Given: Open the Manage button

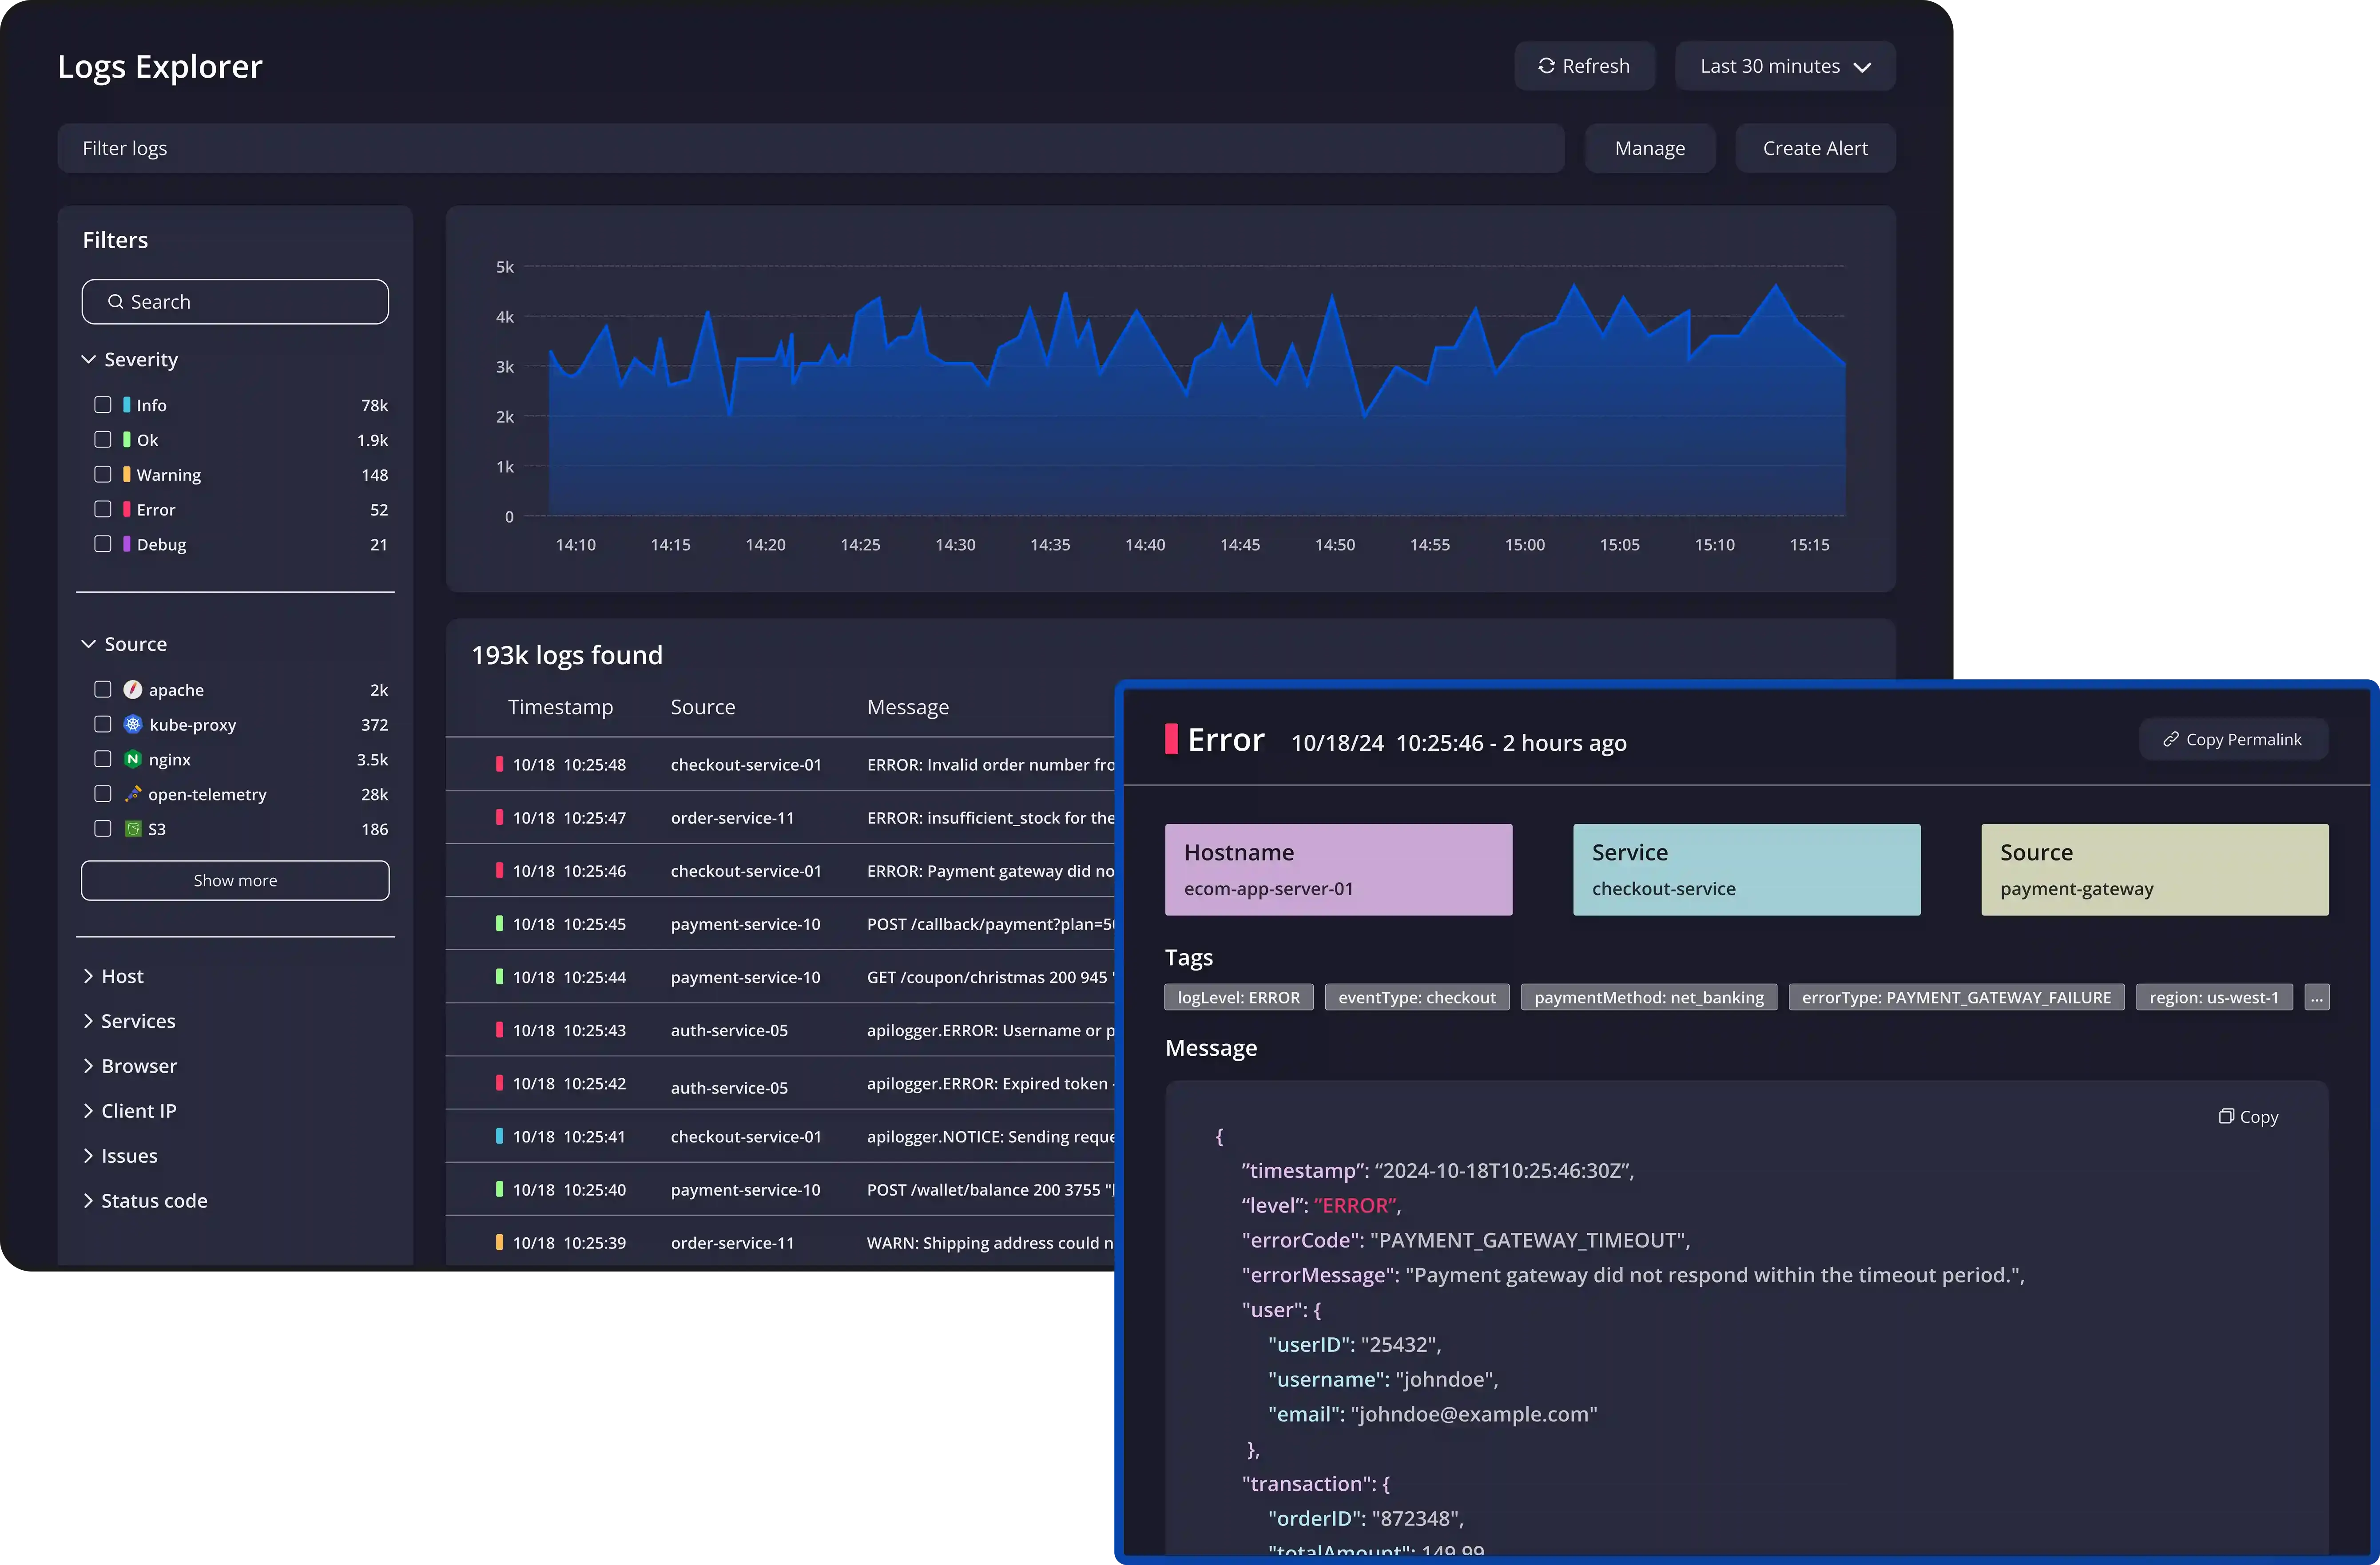Looking at the screenshot, I should point(1650,148).
